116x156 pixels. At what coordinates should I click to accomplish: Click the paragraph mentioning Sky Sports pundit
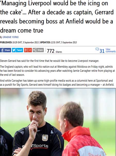57,83
